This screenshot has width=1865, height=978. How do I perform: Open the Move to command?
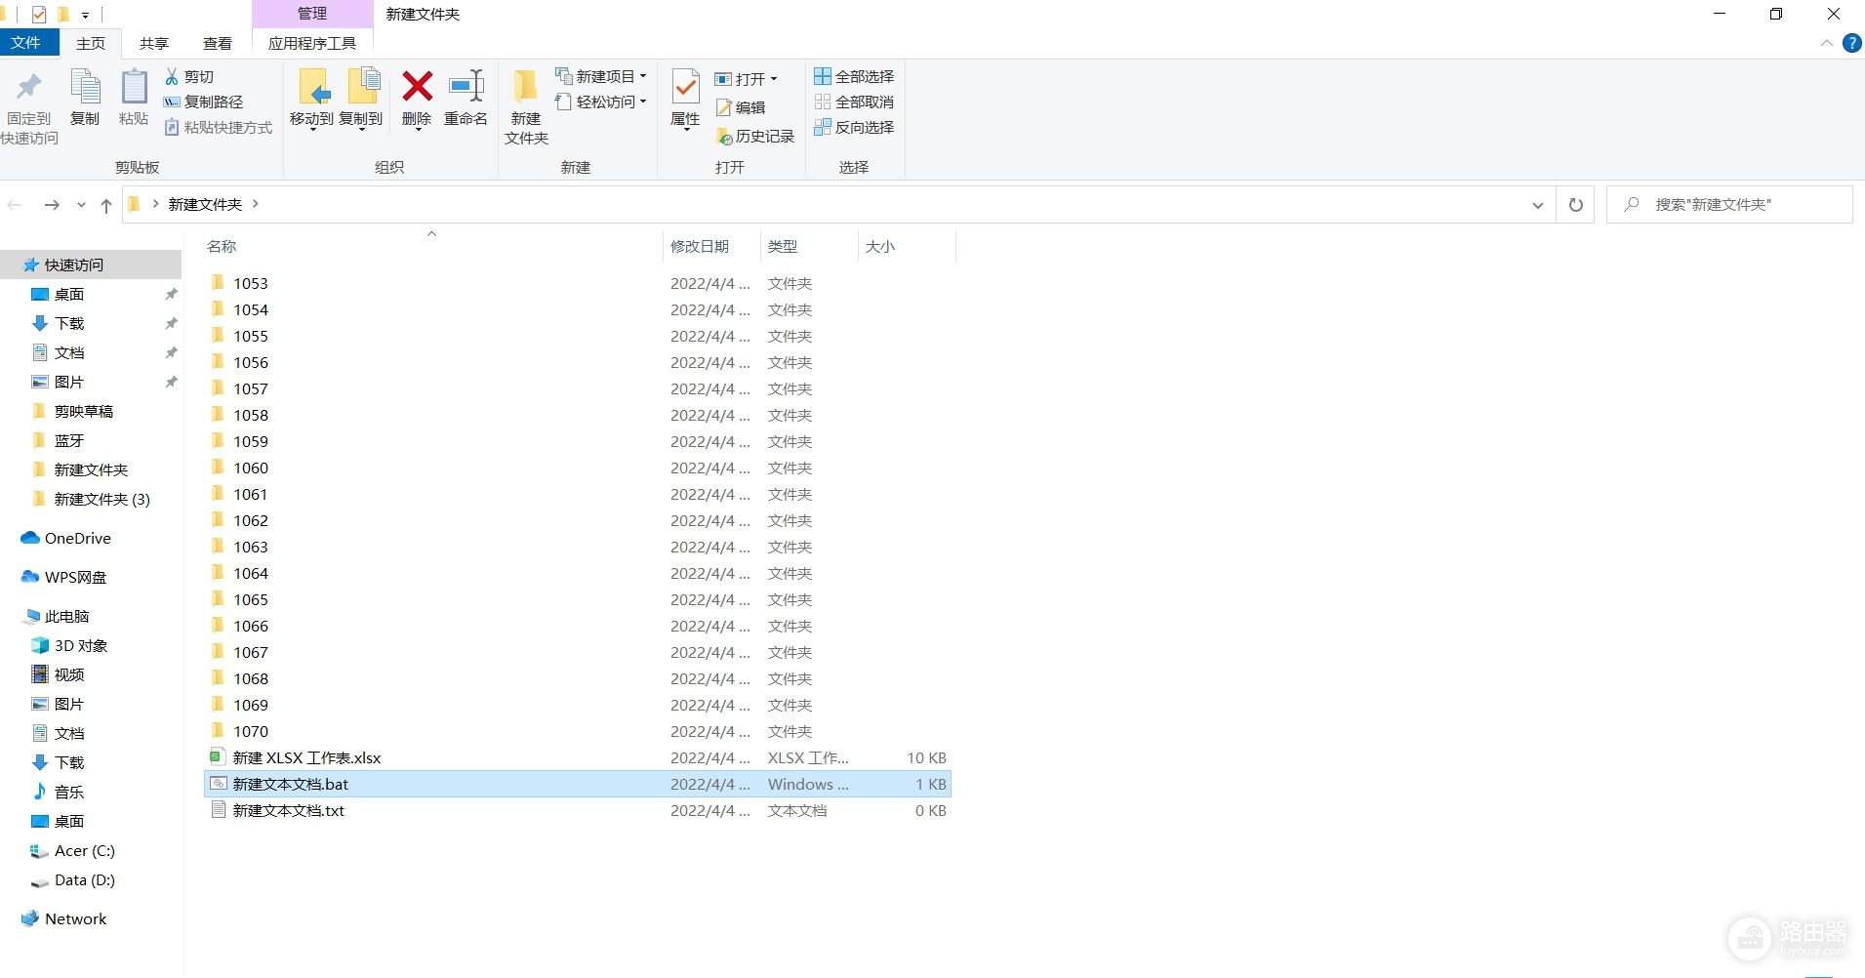[311, 99]
